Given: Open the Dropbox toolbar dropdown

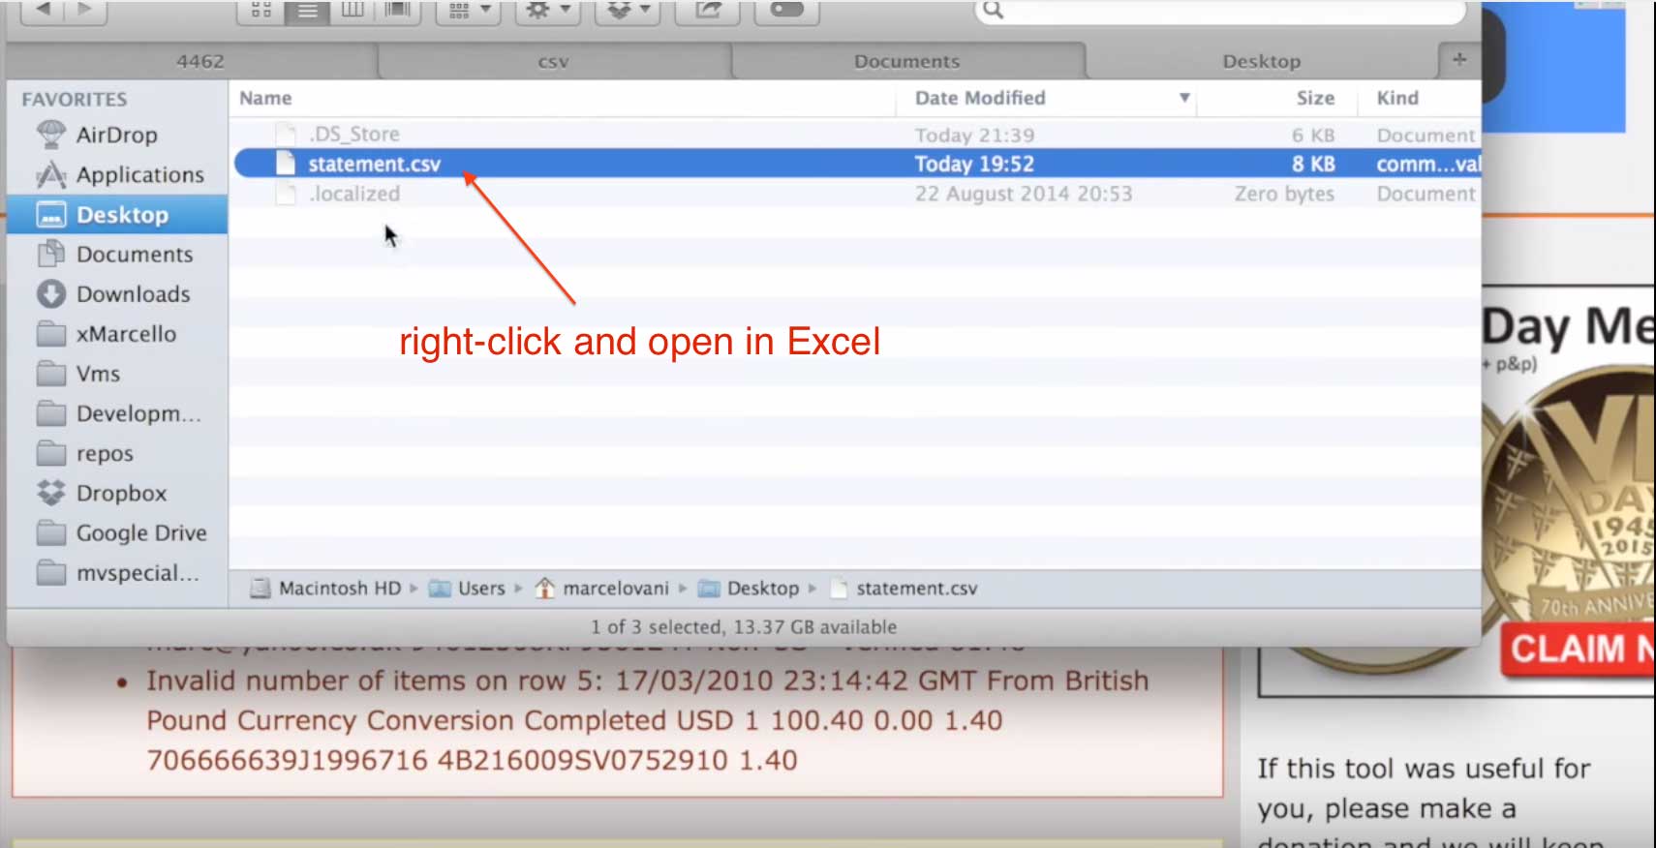Looking at the screenshot, I should pos(628,10).
